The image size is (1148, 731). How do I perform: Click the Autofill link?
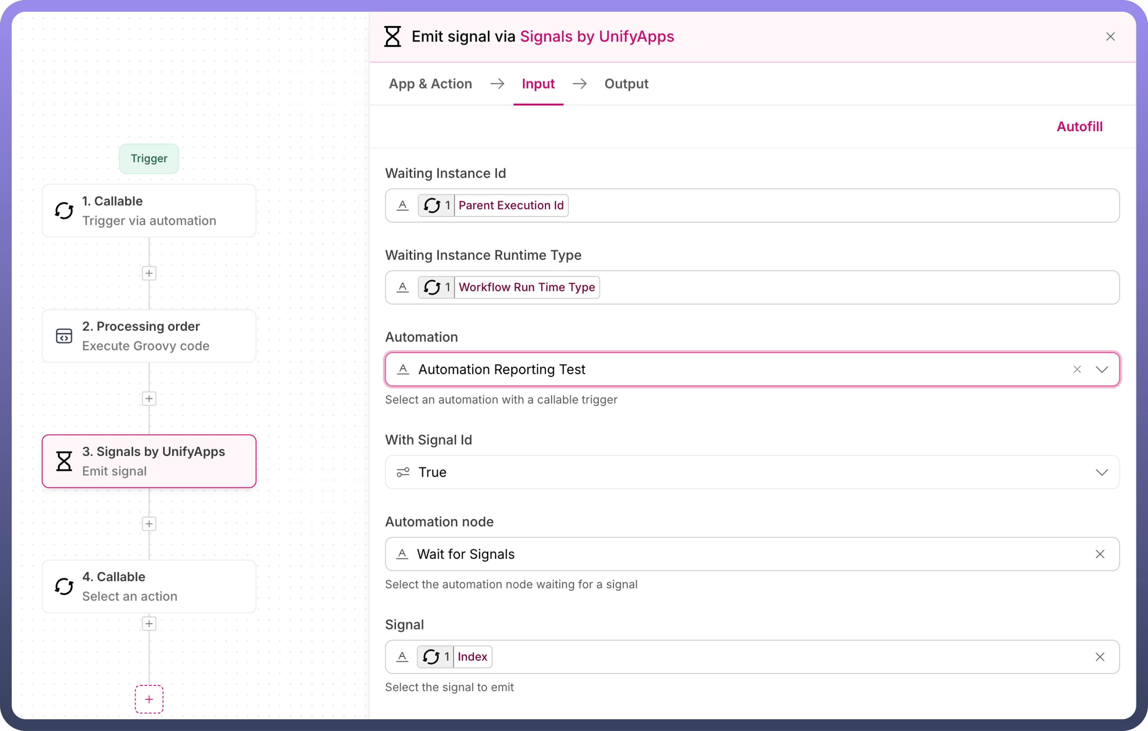pos(1079,126)
